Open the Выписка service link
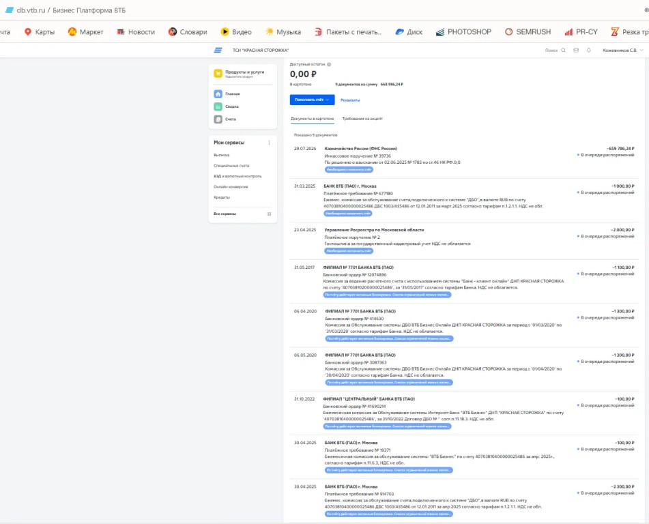 [x=221, y=155]
